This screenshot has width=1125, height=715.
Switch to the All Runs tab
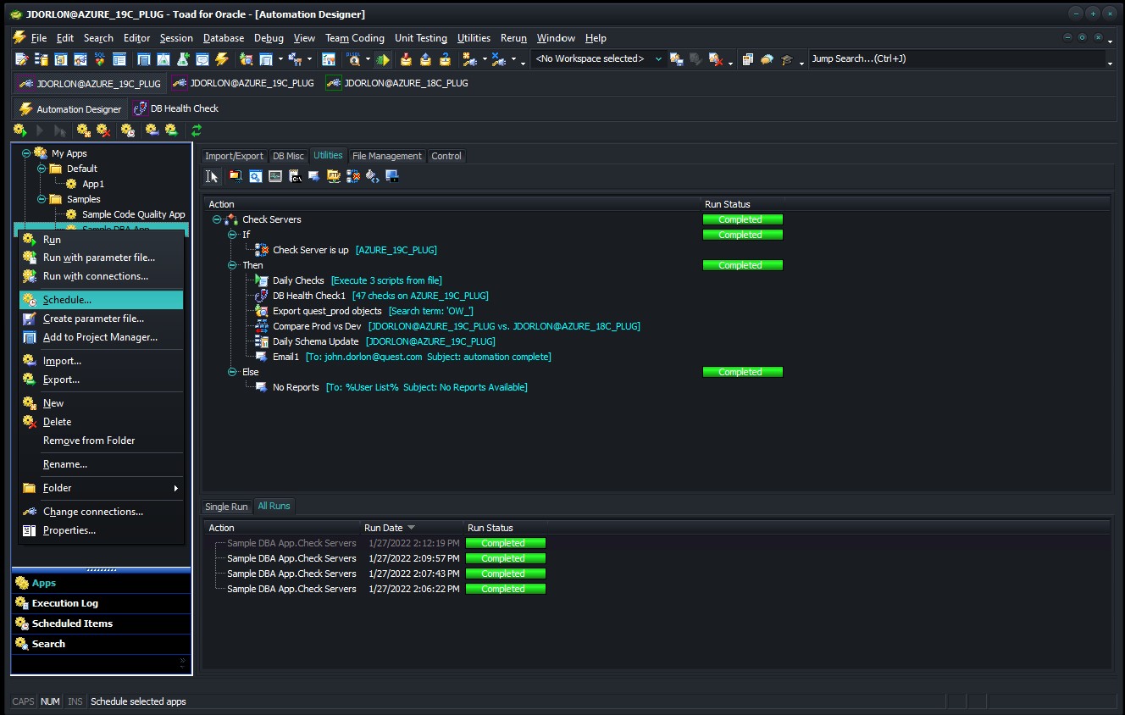[x=274, y=506]
